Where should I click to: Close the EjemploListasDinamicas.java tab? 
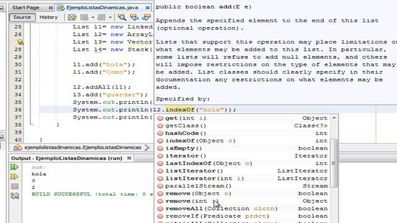point(148,8)
